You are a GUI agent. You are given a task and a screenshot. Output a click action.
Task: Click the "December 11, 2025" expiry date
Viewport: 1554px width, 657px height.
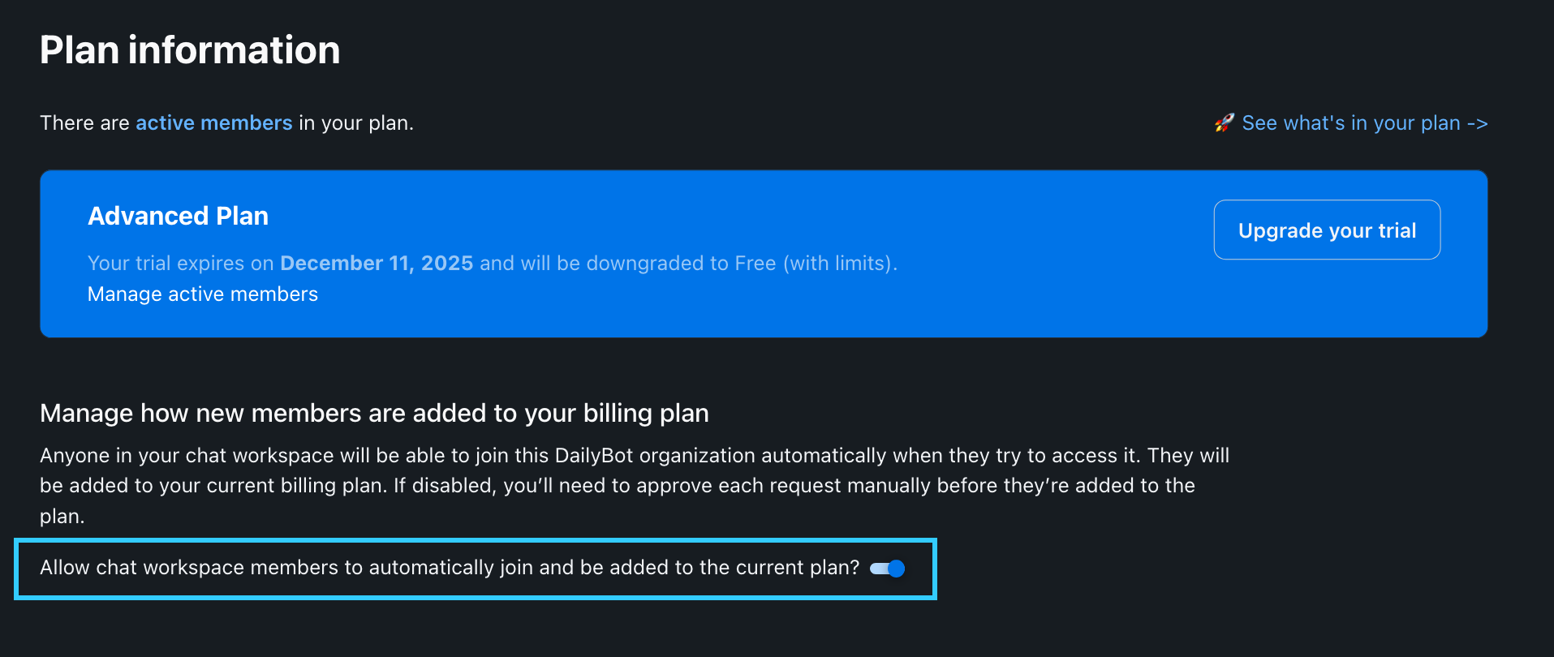[376, 264]
